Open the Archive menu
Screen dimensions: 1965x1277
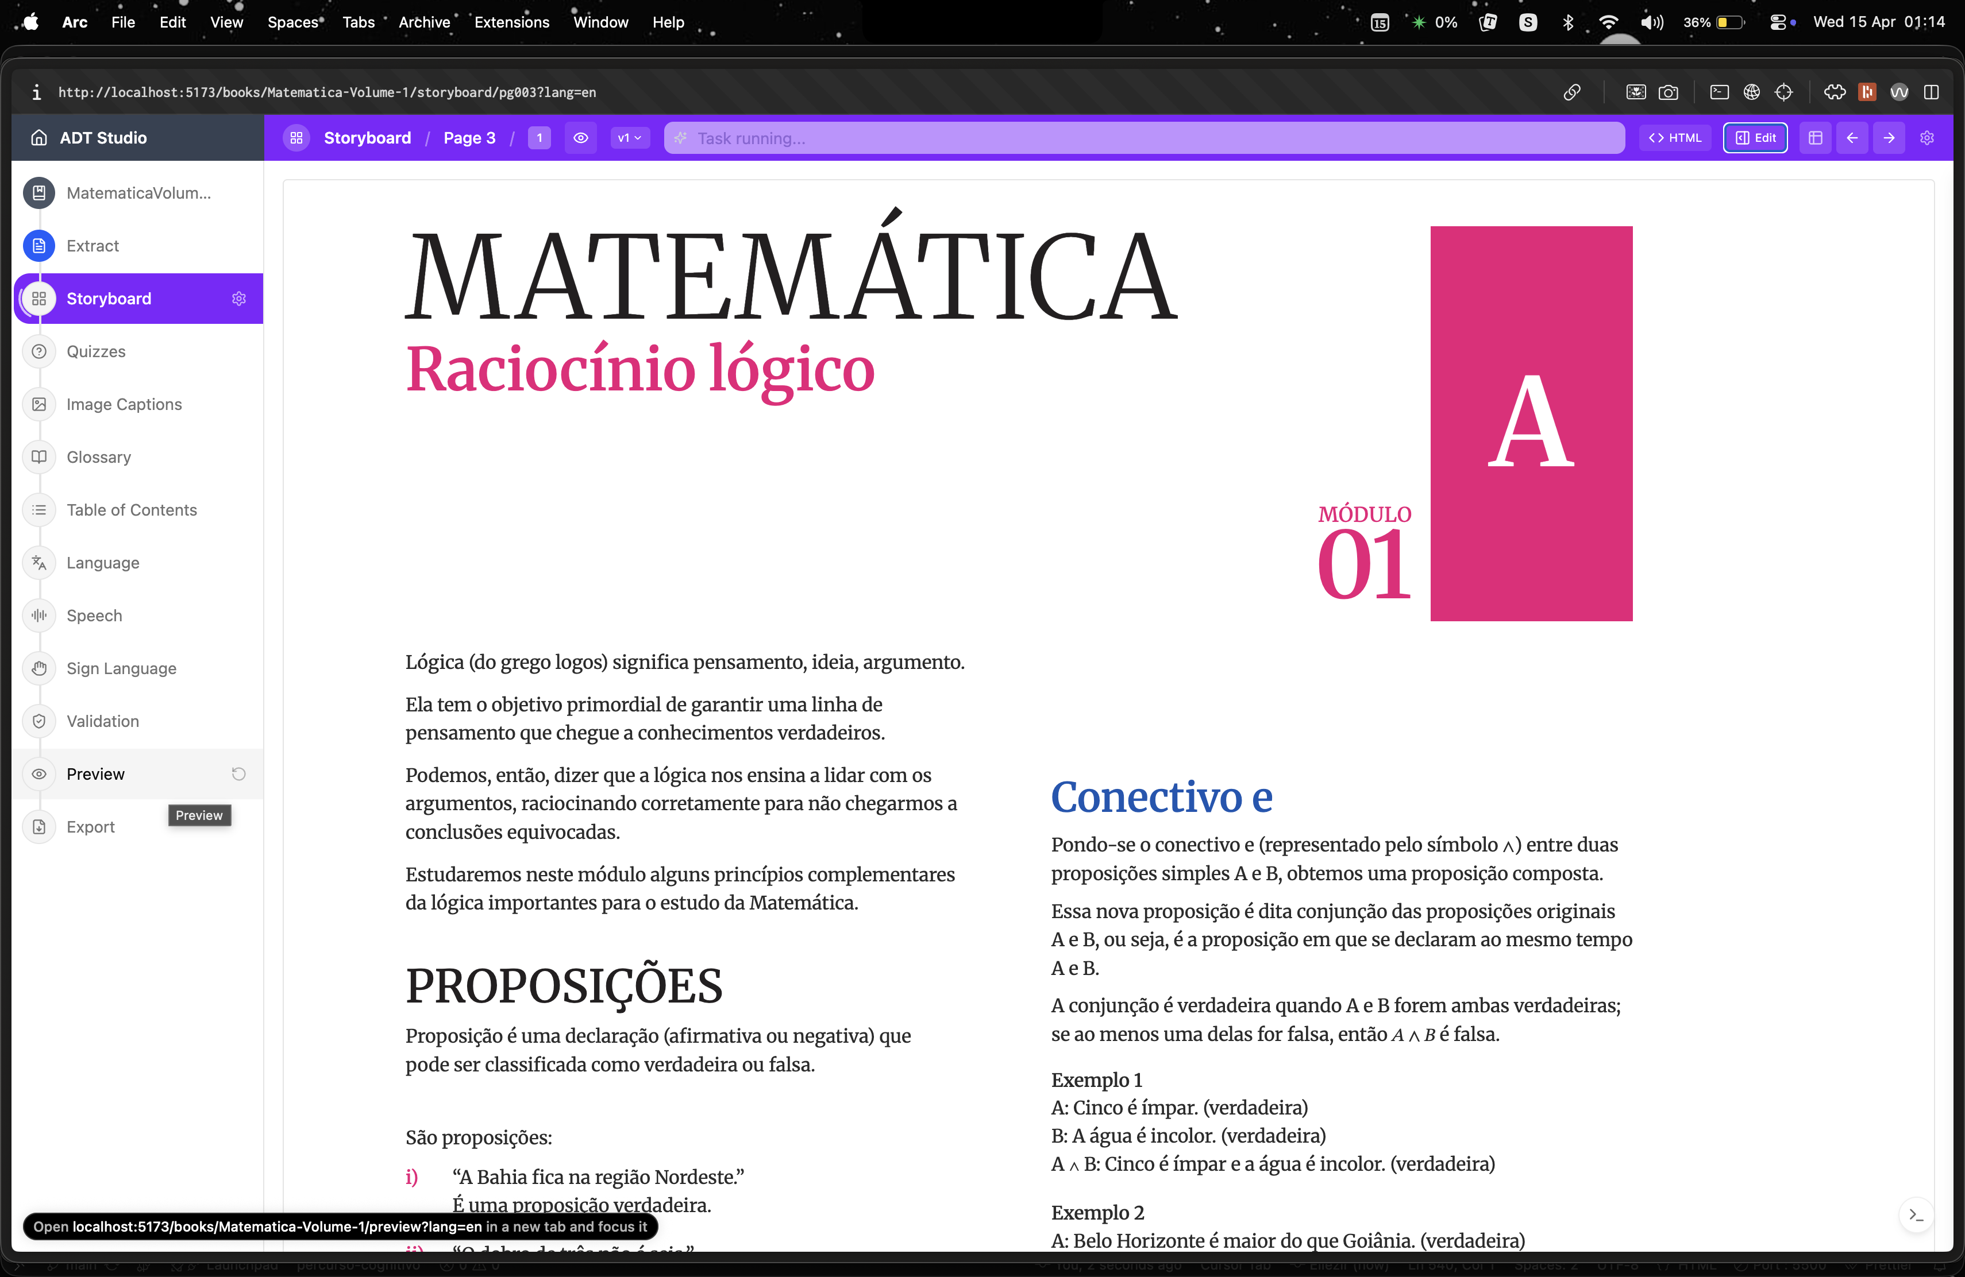coord(425,22)
